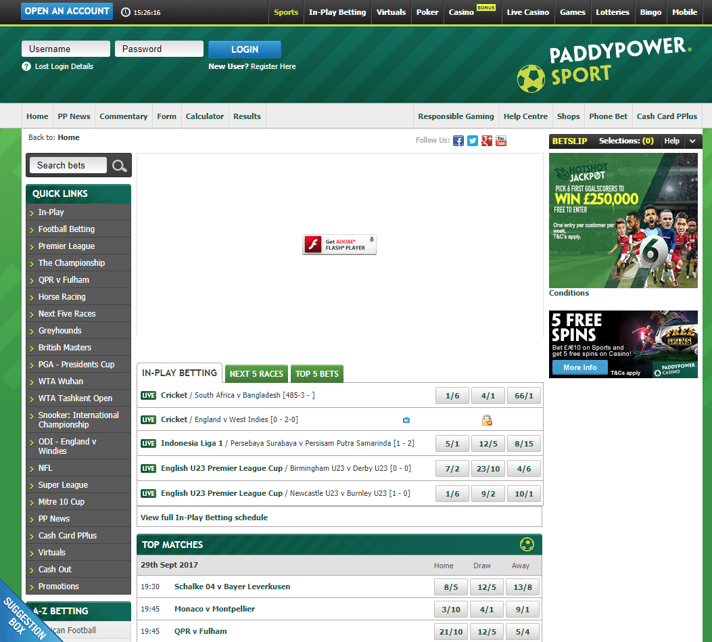
Task: Click the football icon in Top Matches header
Action: 527,544
